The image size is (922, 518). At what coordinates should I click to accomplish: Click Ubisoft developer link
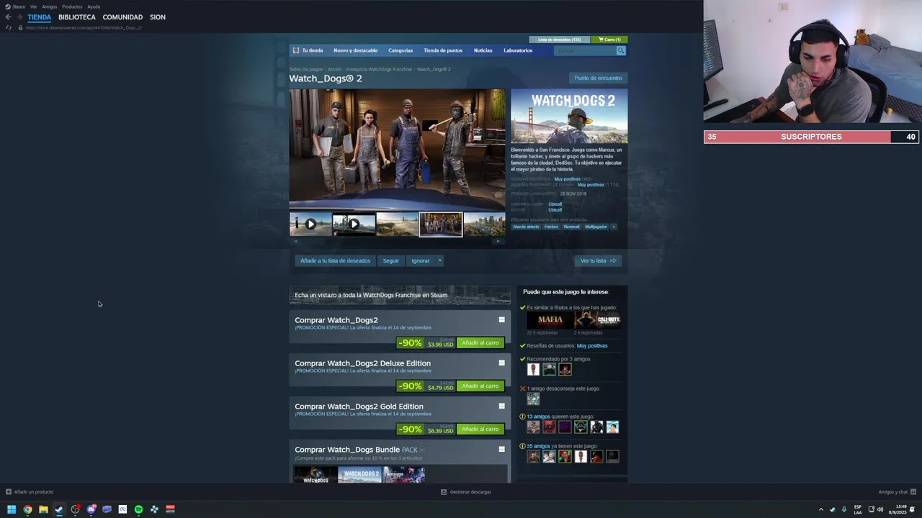[555, 204]
